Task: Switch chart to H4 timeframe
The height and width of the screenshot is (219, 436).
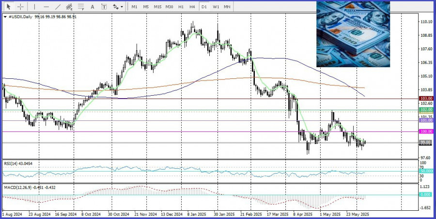Action: [x=192, y=7]
